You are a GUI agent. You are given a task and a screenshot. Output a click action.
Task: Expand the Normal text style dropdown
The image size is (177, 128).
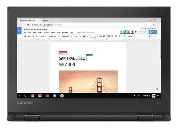(54, 36)
